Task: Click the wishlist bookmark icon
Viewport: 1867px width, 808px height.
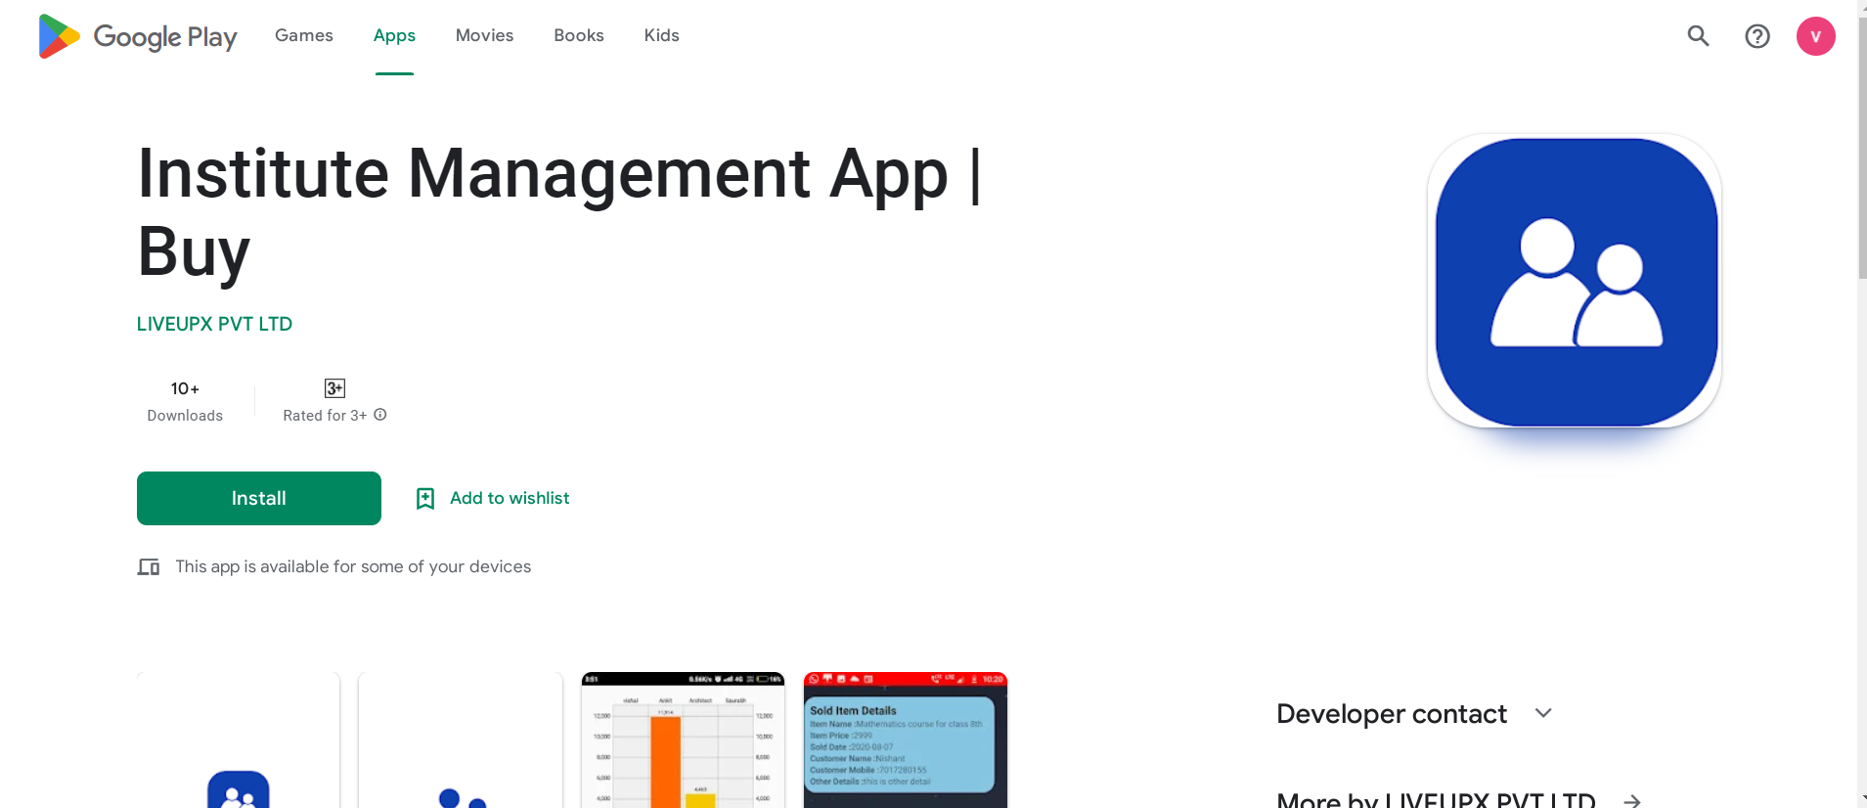Action: coord(425,499)
